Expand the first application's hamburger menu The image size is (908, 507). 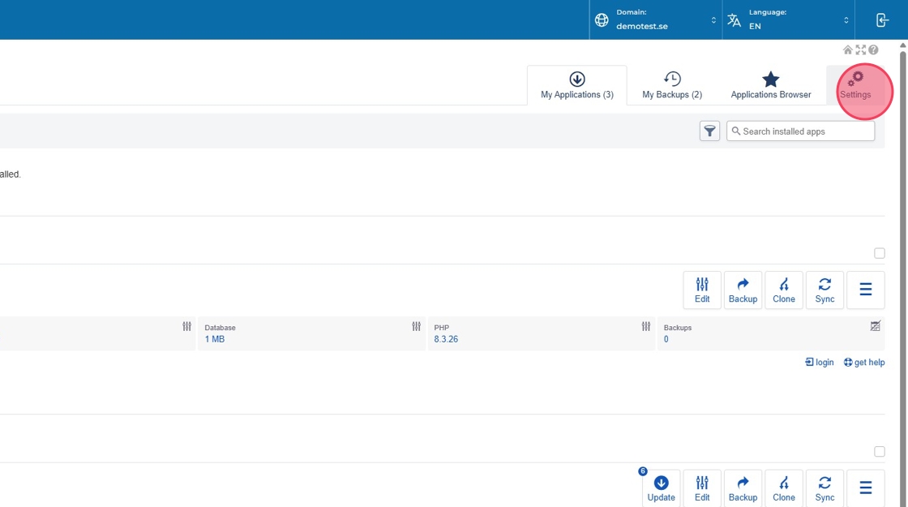[865, 290]
